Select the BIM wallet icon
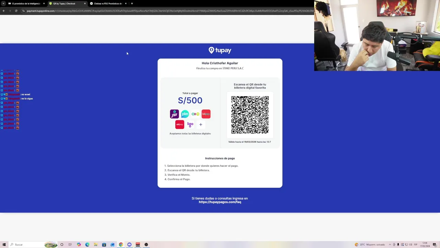Viewport: 440px width, 248px height. pyautogui.click(x=195, y=114)
